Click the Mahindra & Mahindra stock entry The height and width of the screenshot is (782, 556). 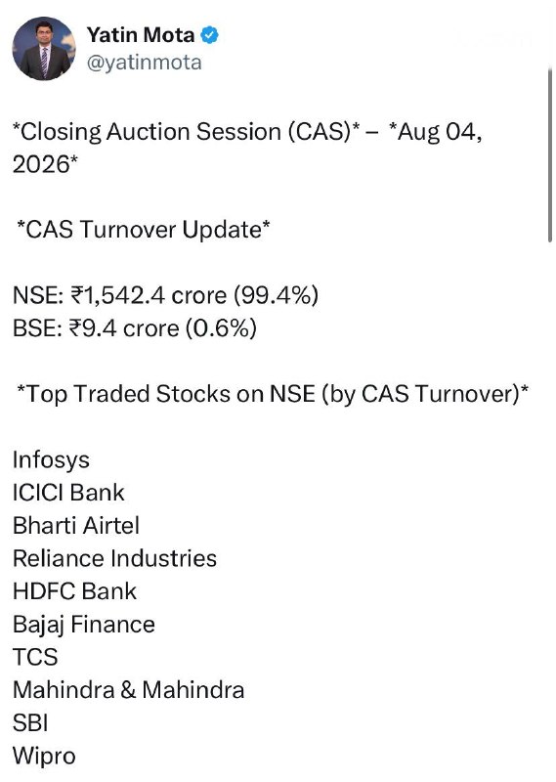129,690
